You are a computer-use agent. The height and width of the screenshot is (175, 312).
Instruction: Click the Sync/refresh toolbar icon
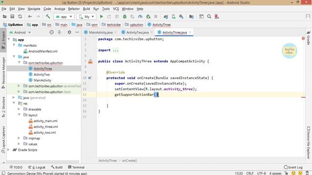click(20, 17)
